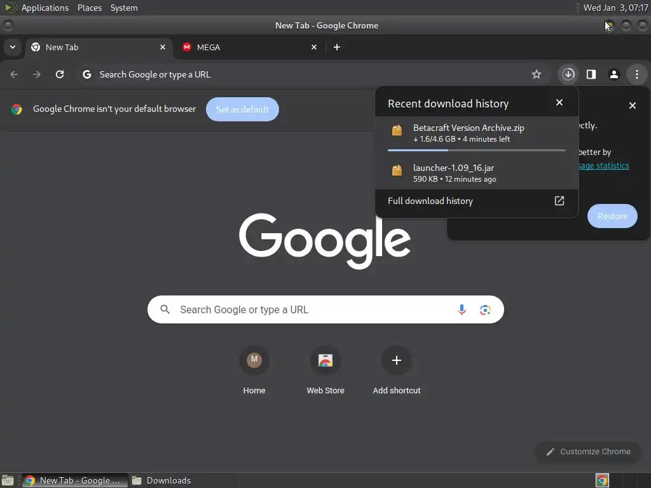Open the Places menu
The image size is (651, 488).
coord(90,8)
